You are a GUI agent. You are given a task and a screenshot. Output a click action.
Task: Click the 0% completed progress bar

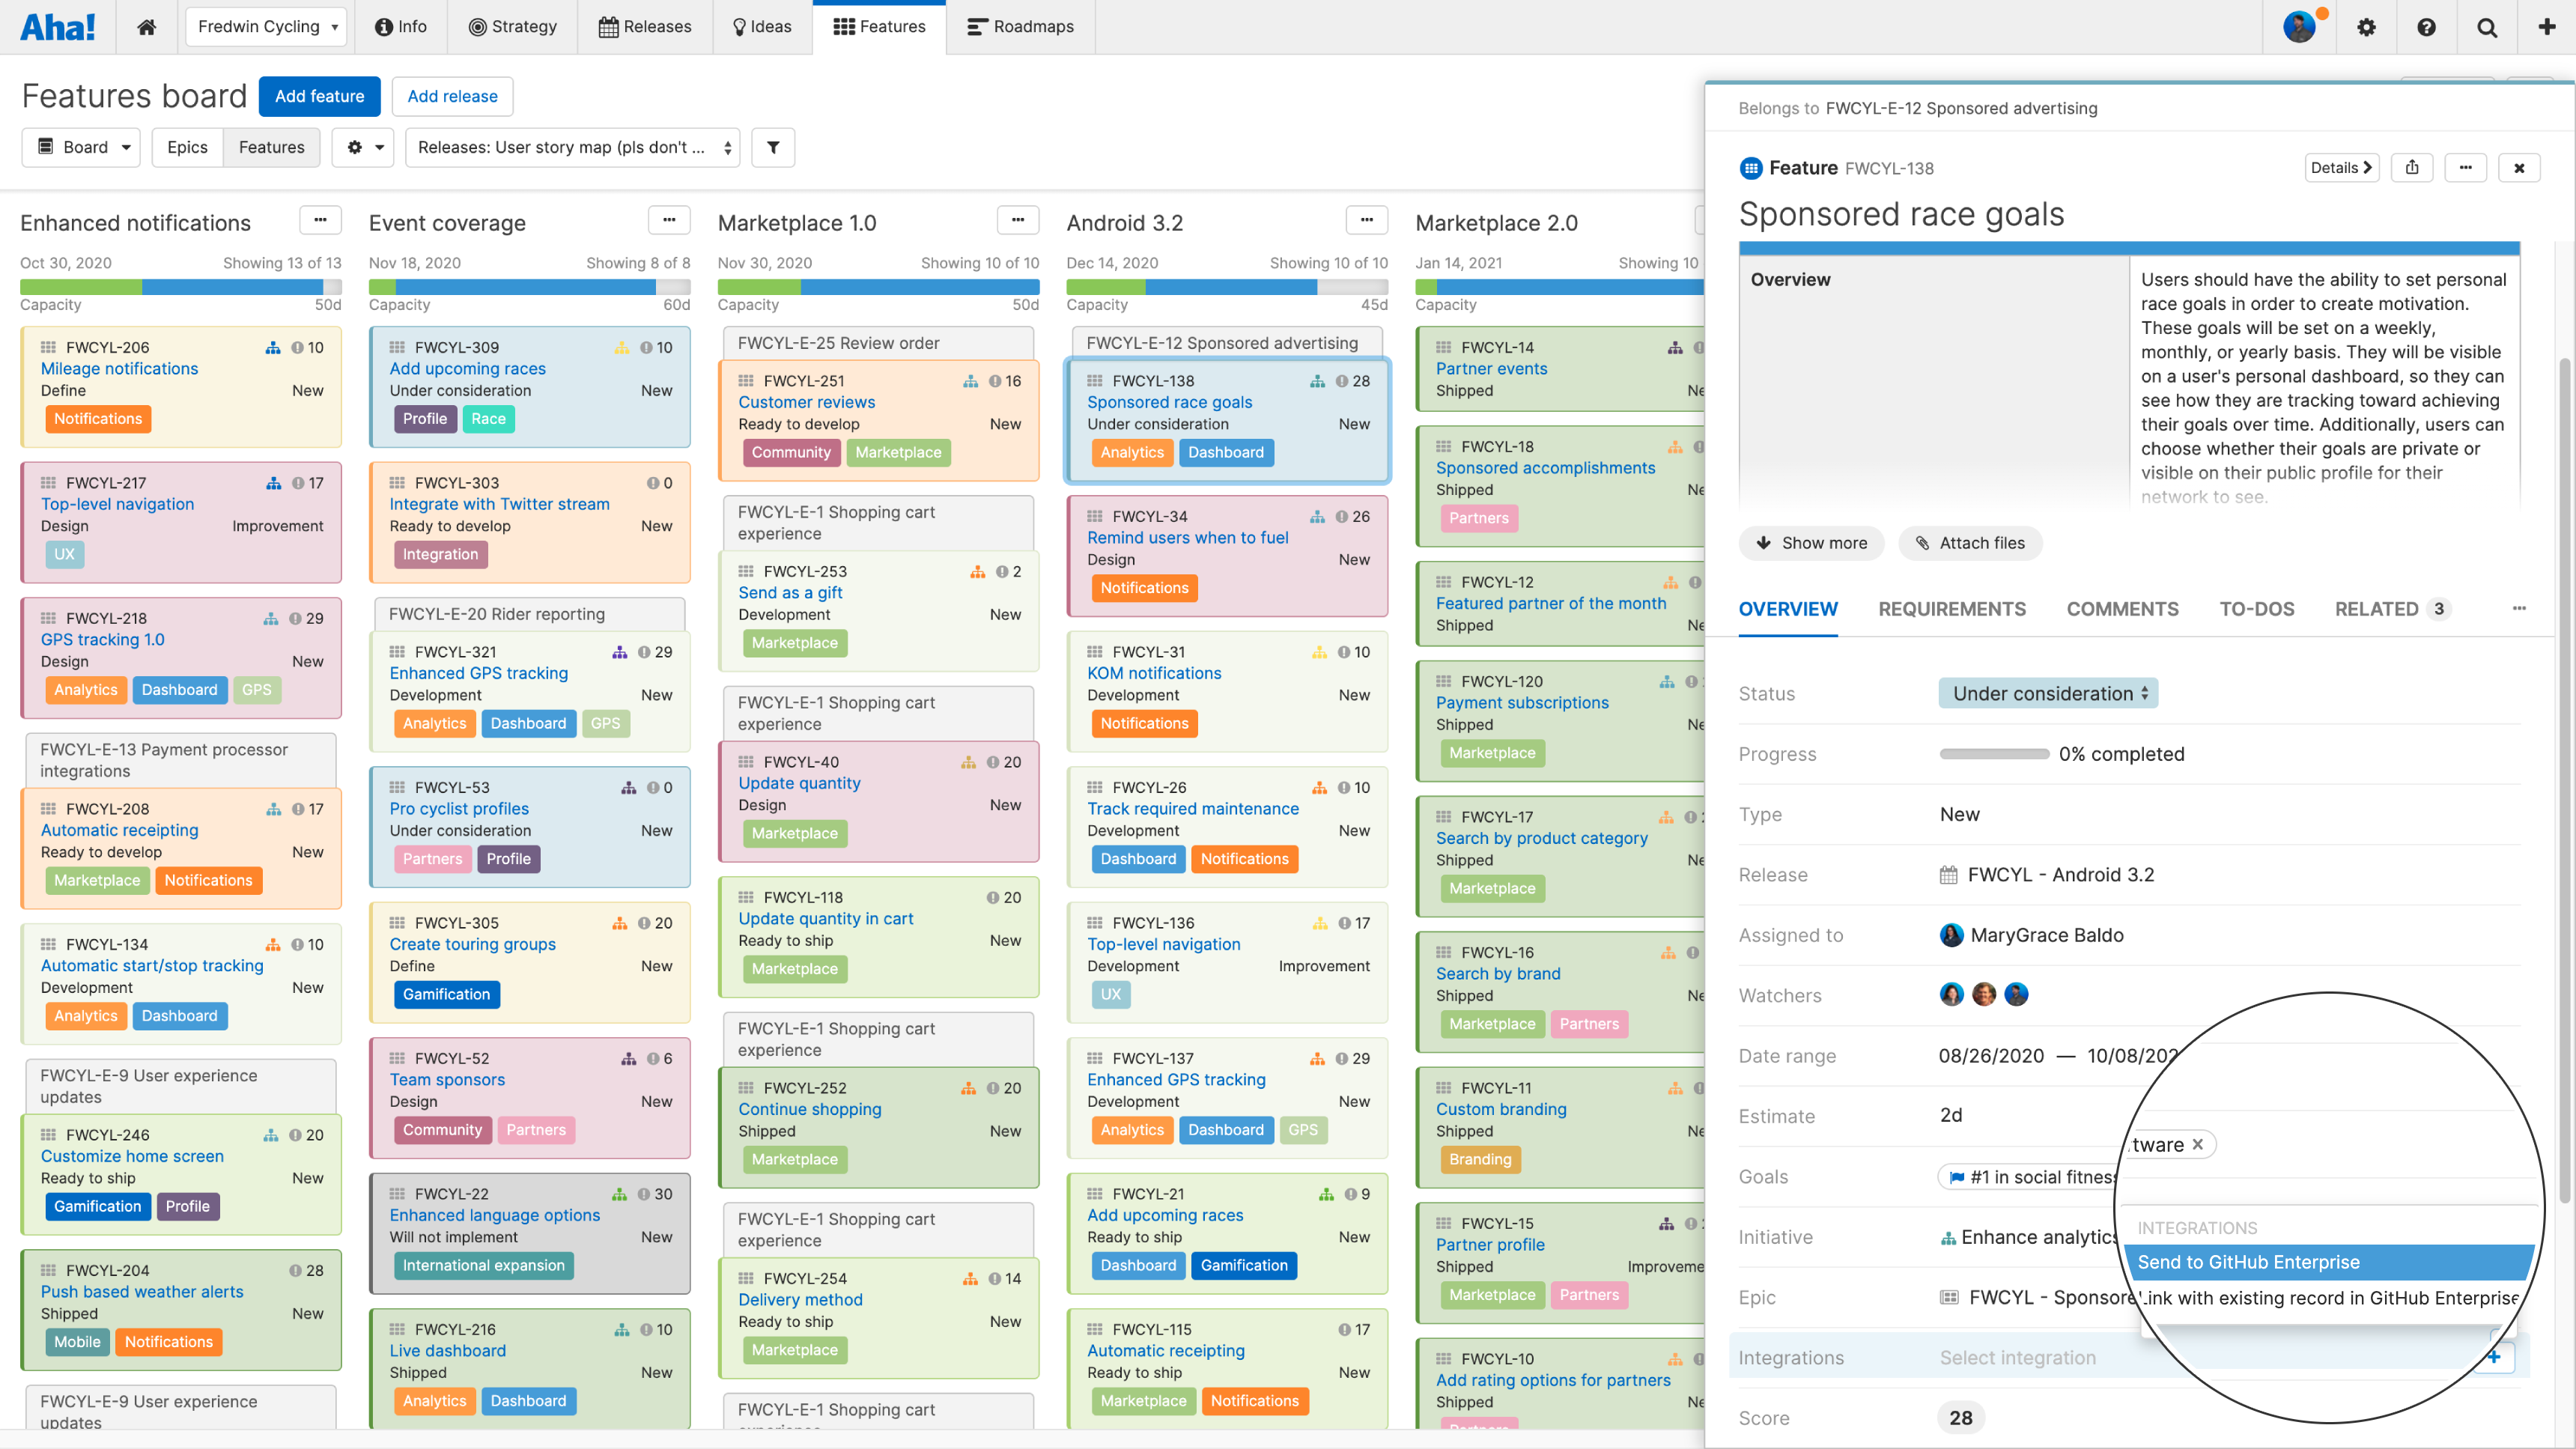click(x=1994, y=754)
